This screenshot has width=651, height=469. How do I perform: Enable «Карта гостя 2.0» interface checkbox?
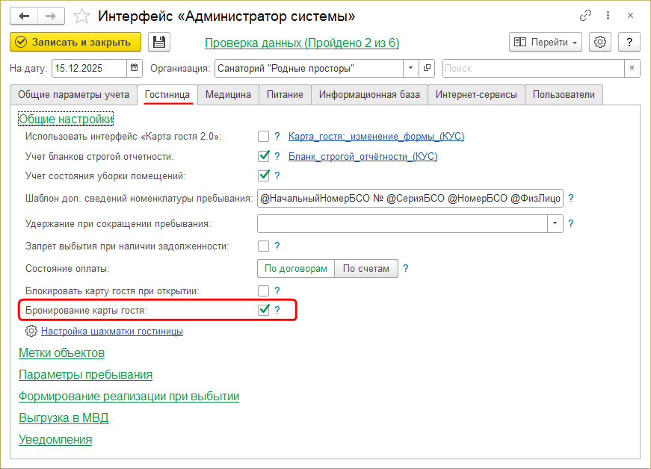pyautogui.click(x=263, y=137)
